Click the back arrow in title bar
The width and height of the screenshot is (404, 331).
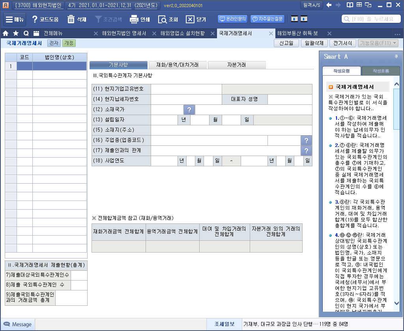pos(329,5)
